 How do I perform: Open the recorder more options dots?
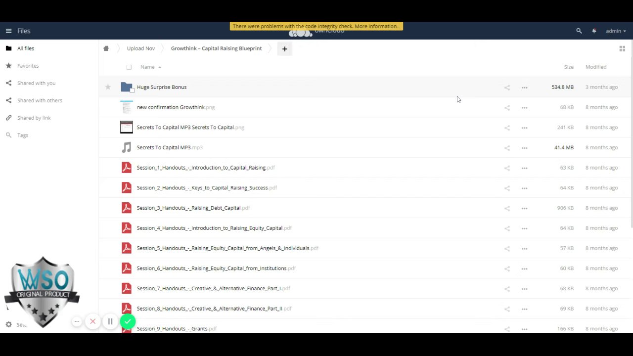[77, 322]
